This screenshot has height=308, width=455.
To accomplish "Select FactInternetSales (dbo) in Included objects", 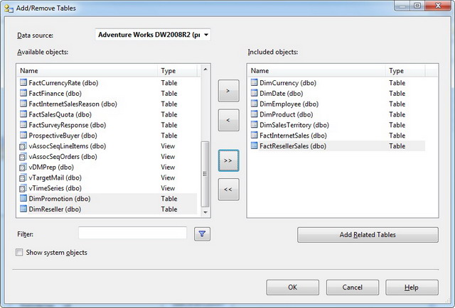I will pos(337,136).
